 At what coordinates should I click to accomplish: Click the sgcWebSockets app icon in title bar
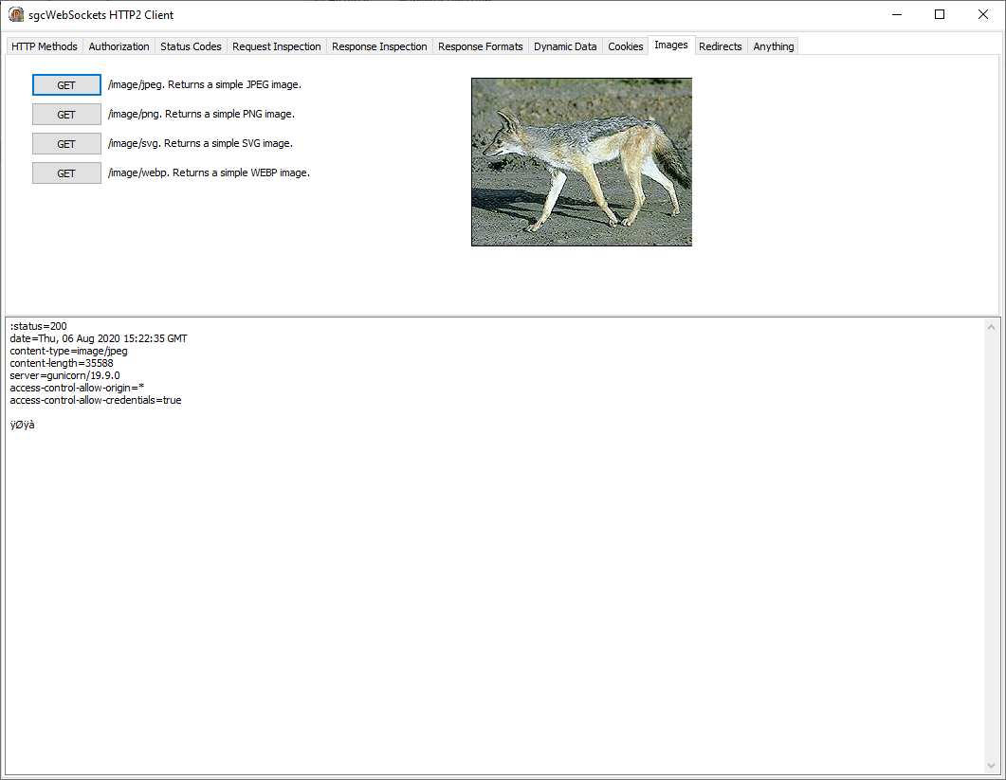pos(16,15)
